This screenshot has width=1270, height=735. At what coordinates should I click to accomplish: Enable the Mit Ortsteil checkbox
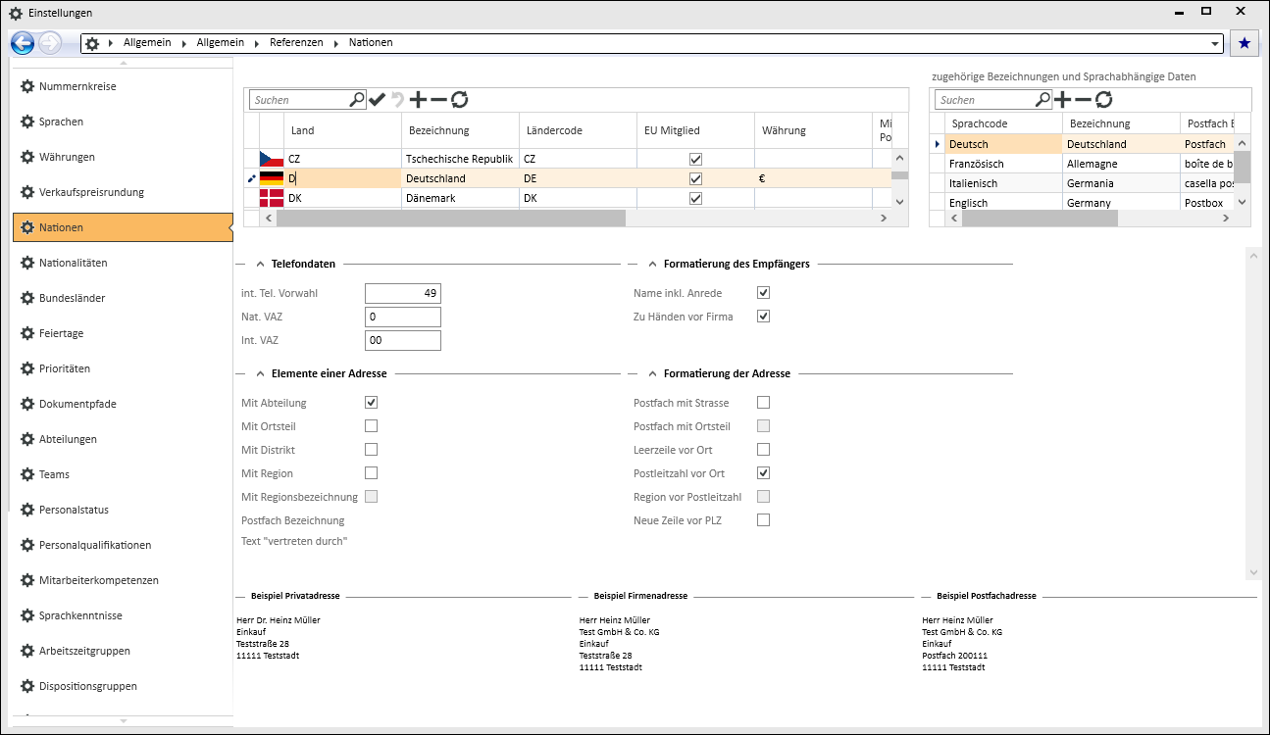click(x=372, y=426)
